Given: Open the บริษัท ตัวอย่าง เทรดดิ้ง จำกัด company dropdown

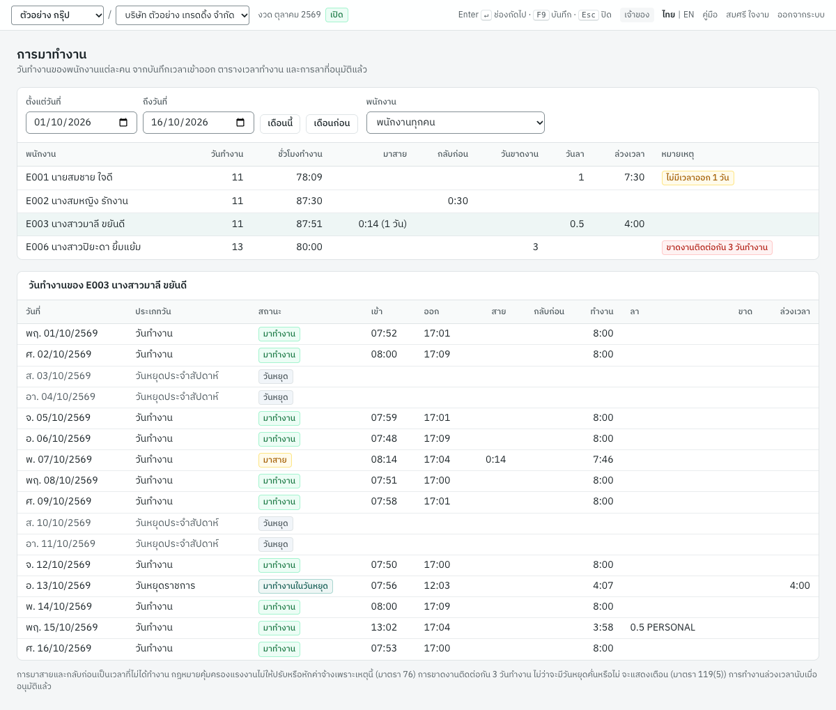Looking at the screenshot, I should coord(183,15).
